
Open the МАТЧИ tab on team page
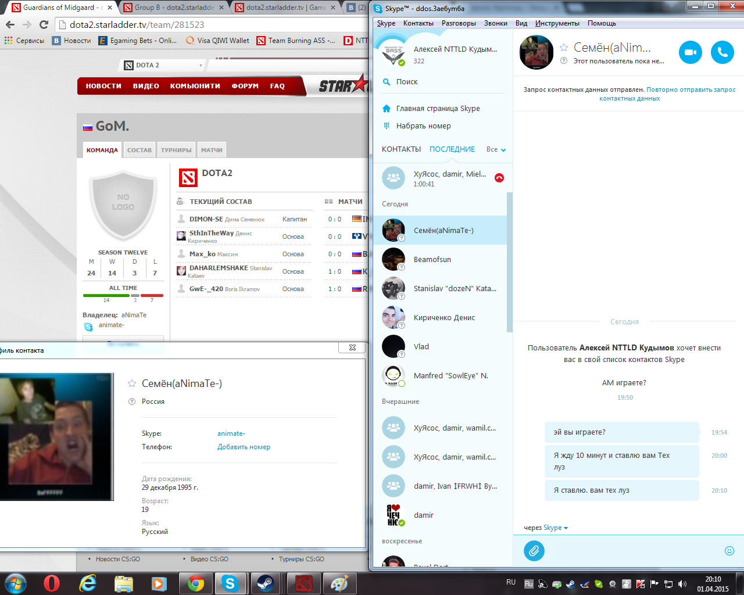coord(212,150)
